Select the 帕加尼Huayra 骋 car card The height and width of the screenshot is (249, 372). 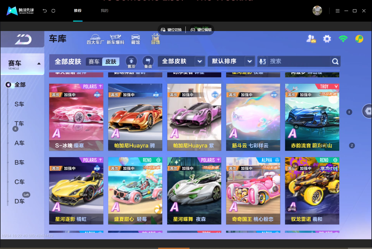coord(135,117)
